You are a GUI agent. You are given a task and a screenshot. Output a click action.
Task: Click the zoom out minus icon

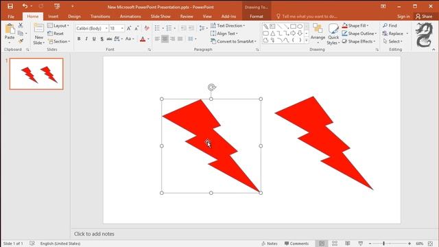[370, 244]
